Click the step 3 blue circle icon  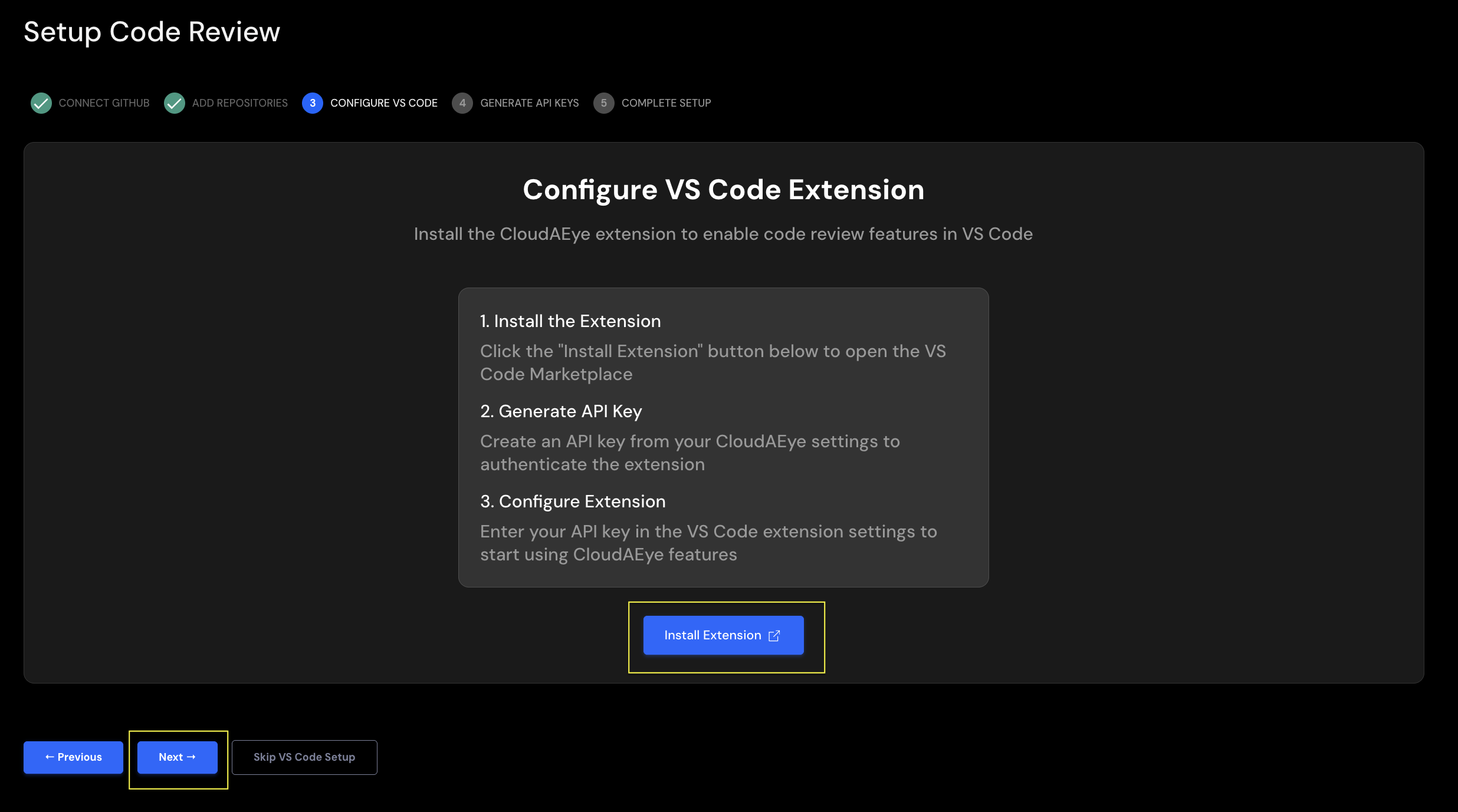click(x=313, y=103)
